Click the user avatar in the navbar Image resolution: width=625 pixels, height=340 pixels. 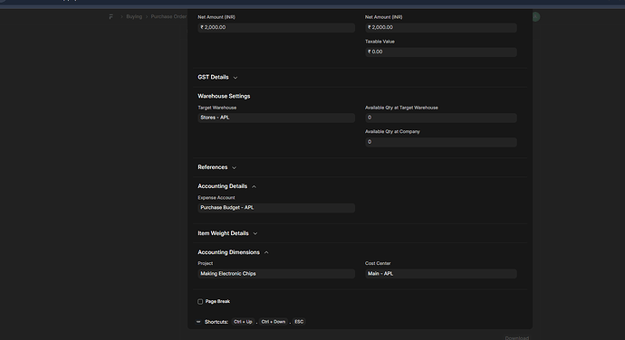click(x=535, y=16)
